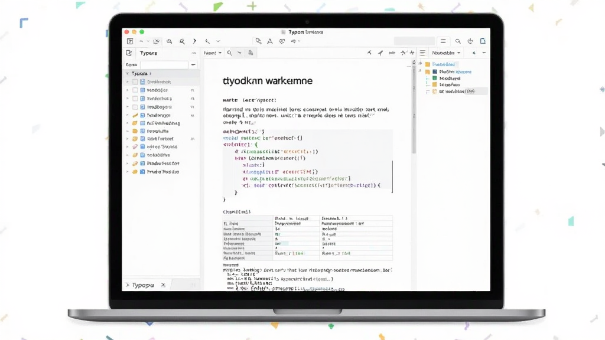
Task: Select the pin tool icon in top toolbar
Action: pyautogui.click(x=207, y=41)
